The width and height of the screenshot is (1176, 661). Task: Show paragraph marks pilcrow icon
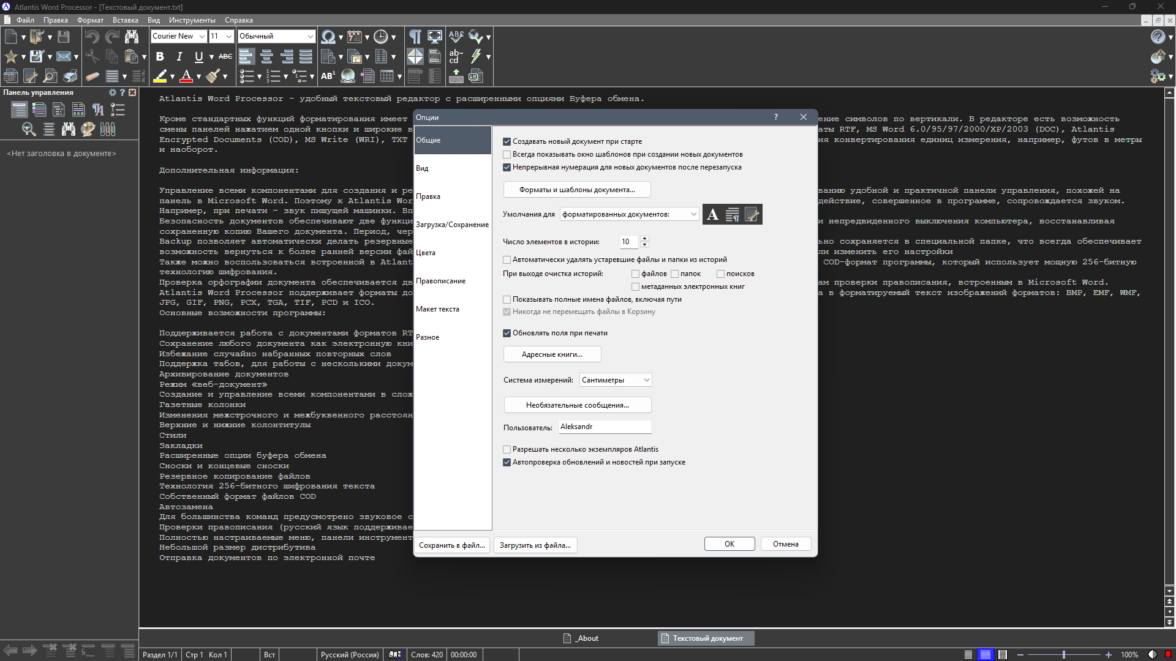coord(415,37)
